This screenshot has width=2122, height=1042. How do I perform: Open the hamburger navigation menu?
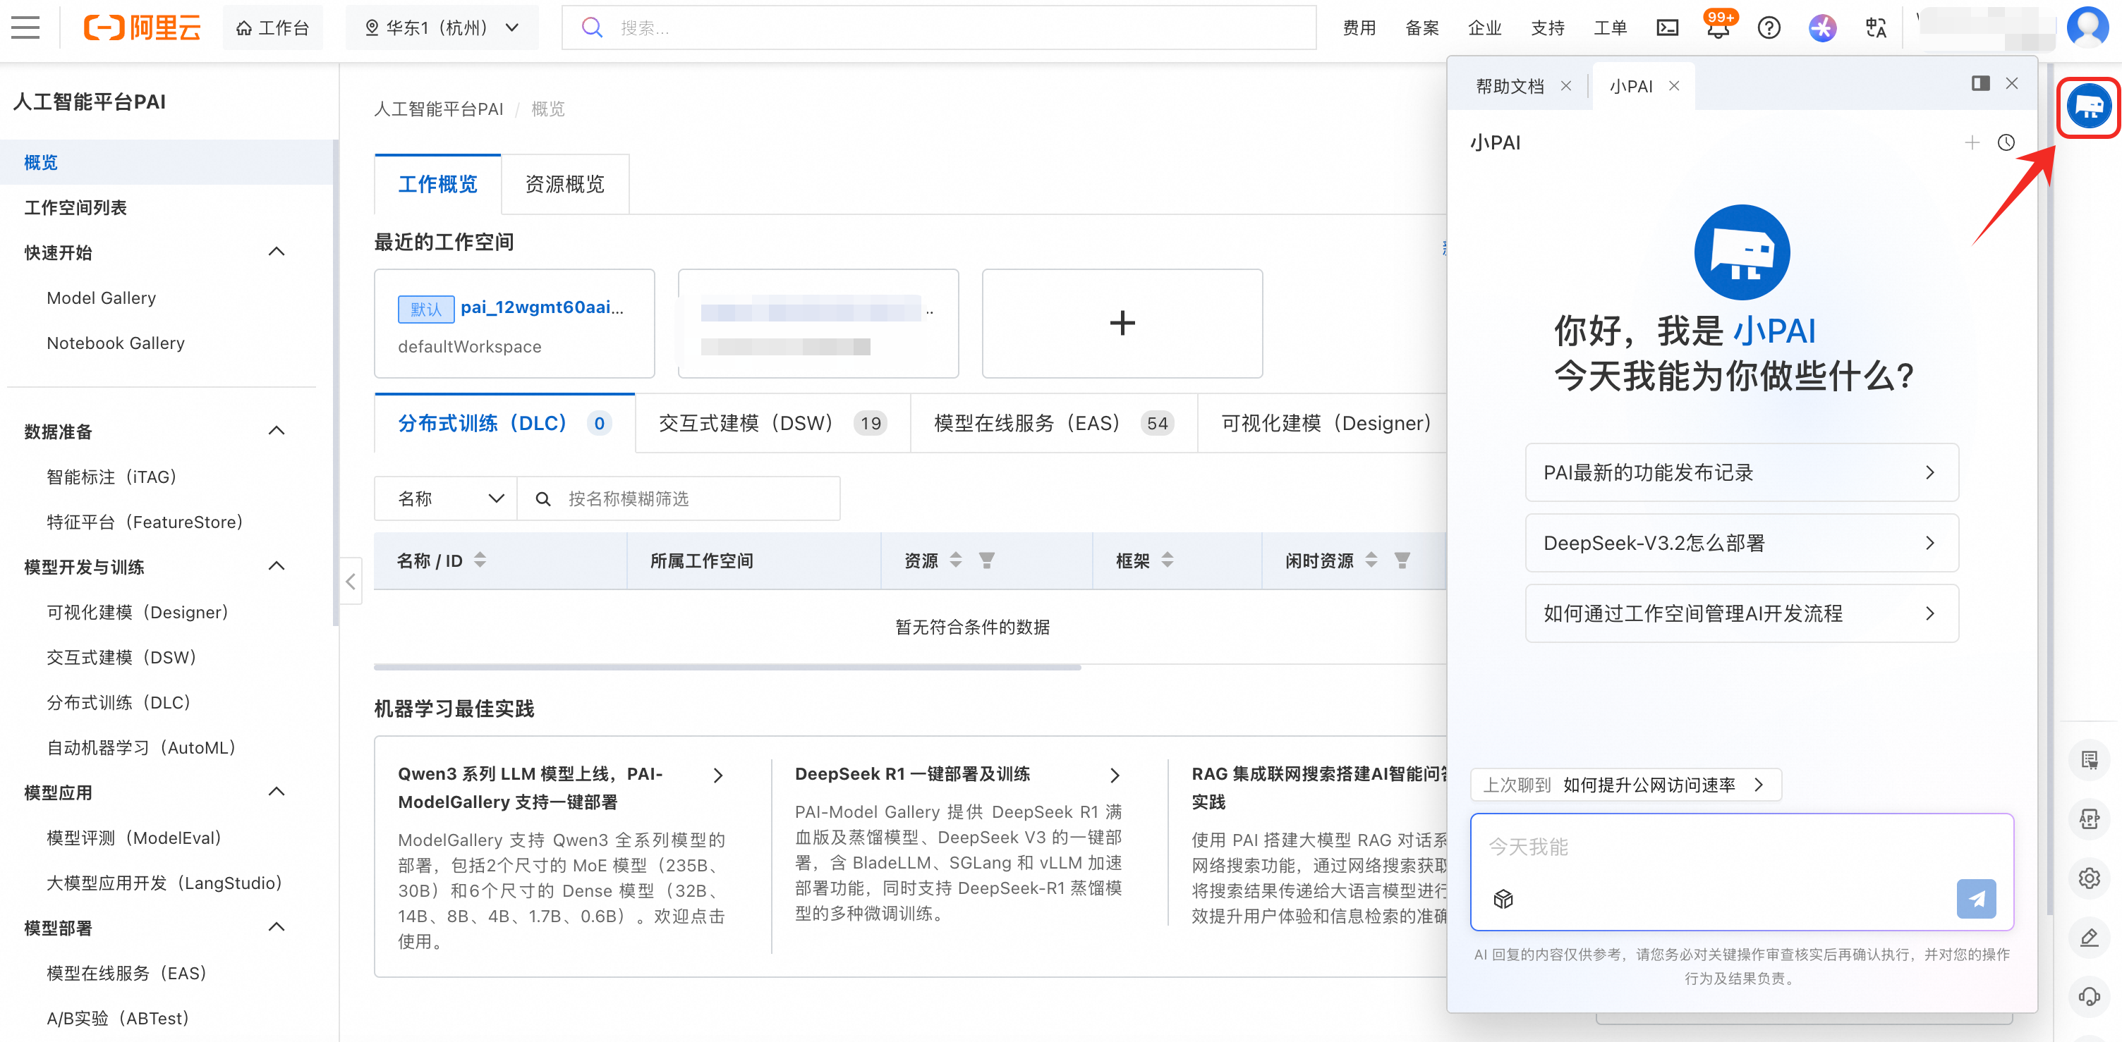click(x=25, y=28)
